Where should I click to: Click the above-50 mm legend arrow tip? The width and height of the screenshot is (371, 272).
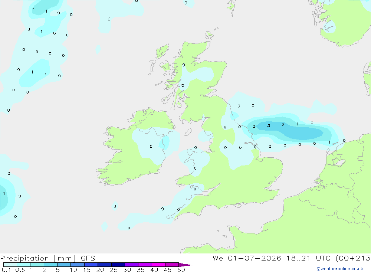click(x=185, y=265)
